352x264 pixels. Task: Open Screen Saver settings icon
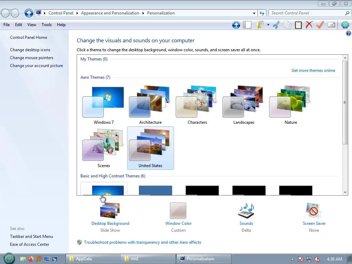tap(314, 211)
